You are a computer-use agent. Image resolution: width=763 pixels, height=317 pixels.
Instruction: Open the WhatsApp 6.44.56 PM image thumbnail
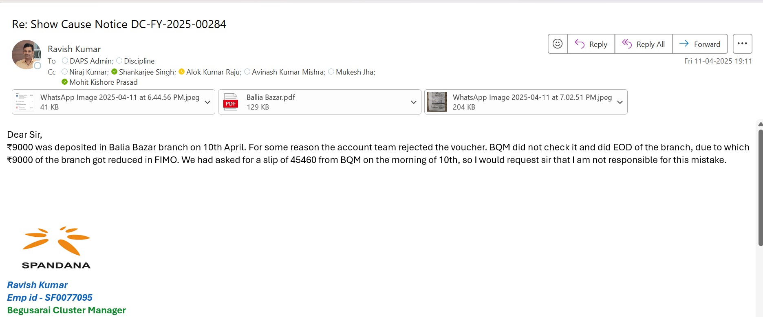tap(24, 102)
